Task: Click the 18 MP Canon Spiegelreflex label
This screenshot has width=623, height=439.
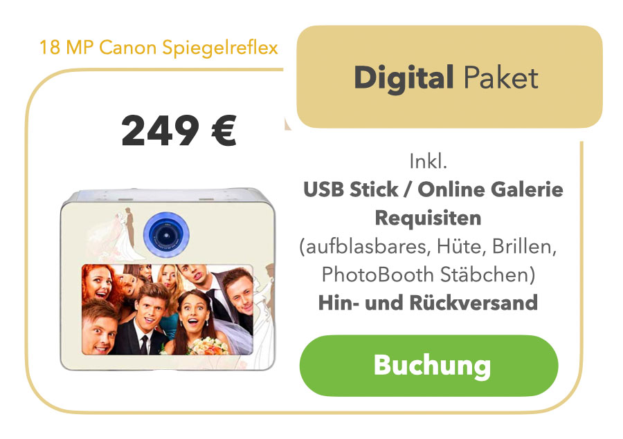Action: pyautogui.click(x=159, y=48)
